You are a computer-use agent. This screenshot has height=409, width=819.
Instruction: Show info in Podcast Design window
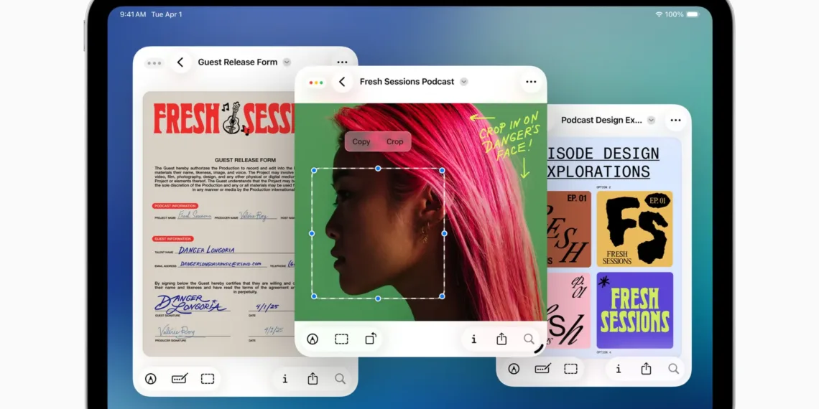[x=619, y=369]
